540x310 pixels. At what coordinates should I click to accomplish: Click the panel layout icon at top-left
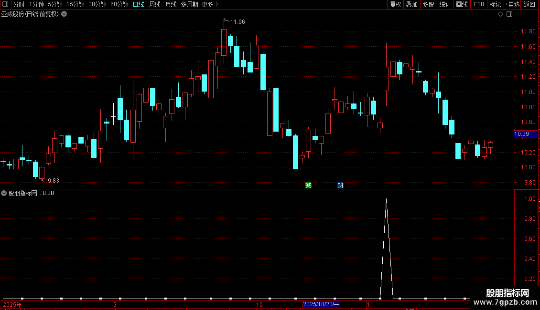5,4
